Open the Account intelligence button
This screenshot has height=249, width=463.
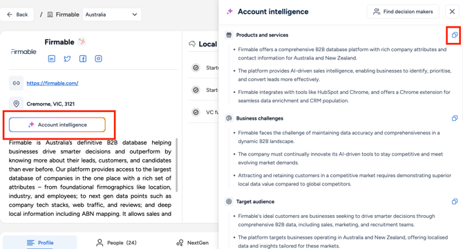coord(57,124)
